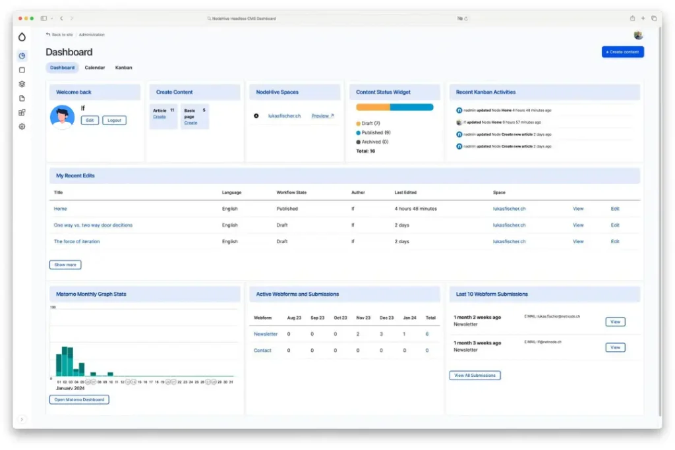
Task: Click the NodeHive droplet logo
Action: click(x=22, y=37)
